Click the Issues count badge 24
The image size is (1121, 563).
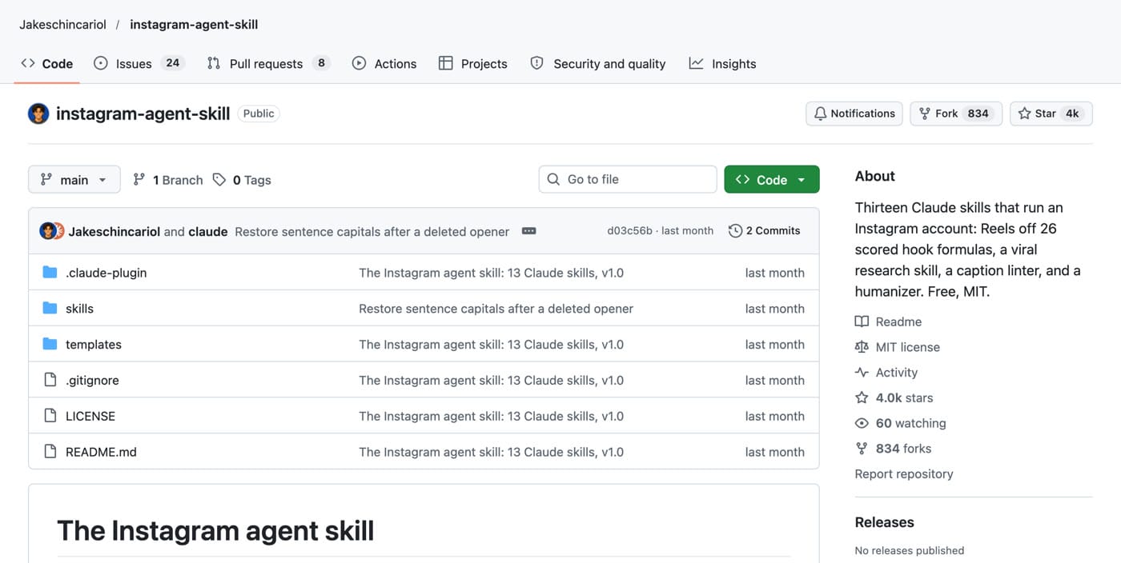173,63
